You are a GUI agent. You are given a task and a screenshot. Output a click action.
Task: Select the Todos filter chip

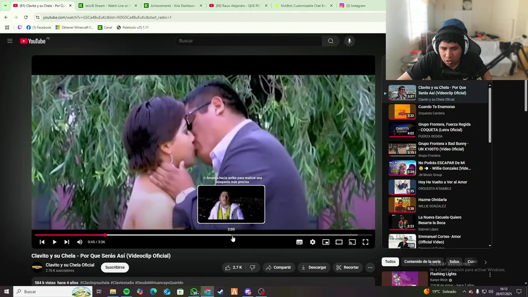click(x=390, y=262)
